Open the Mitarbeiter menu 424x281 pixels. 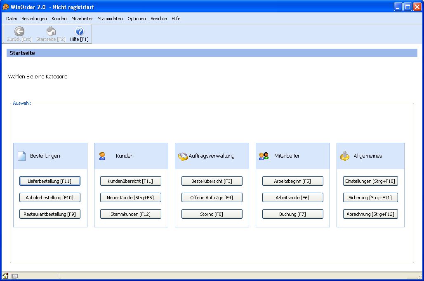pyautogui.click(x=82, y=19)
